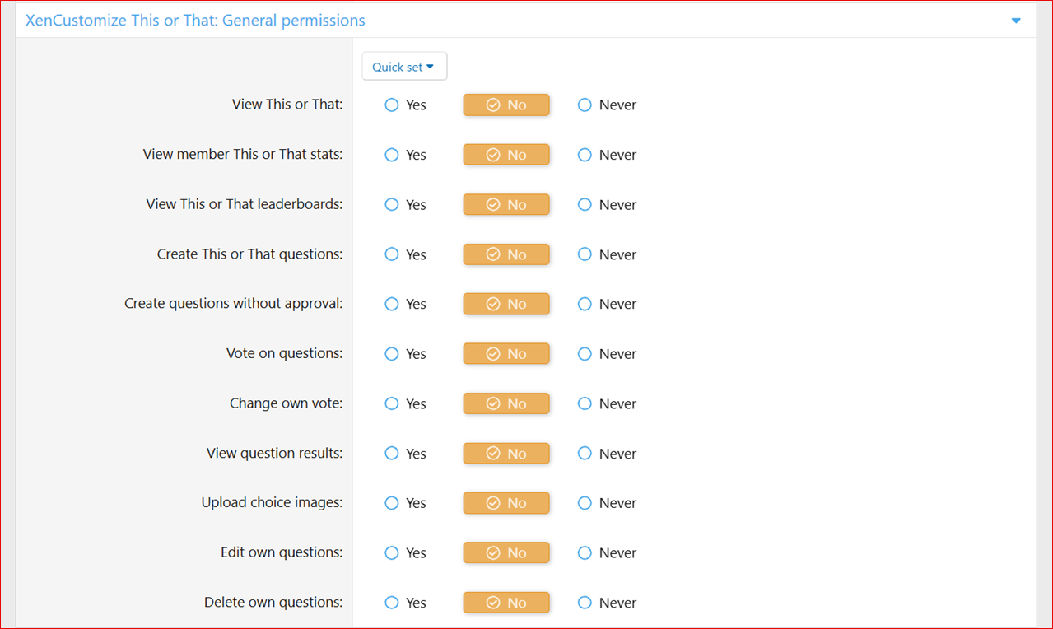This screenshot has height=629, width=1053.
Task: Select No for Delete own questions
Action: click(x=506, y=603)
